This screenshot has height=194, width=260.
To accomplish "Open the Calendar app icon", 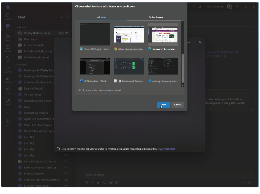I will tap(8, 48).
